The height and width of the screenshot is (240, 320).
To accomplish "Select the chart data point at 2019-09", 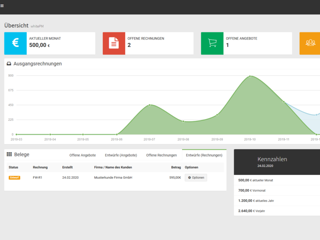I will click(217, 115).
